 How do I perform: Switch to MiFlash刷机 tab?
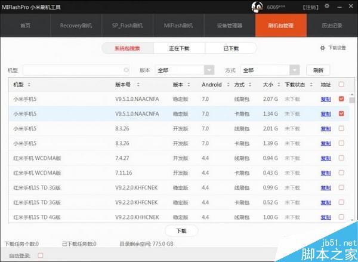click(x=178, y=25)
